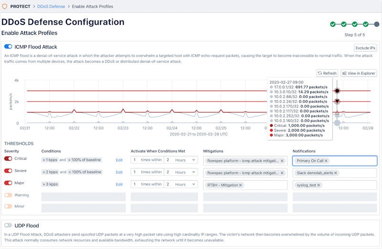This screenshot has width=382, height=249.
Task: Click the 17.0.0.1/32 tooltip entry
Action: point(299,87)
